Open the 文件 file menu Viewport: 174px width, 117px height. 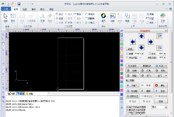(x=6, y=9)
